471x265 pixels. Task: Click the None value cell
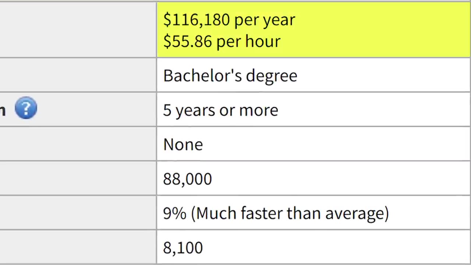coord(314,144)
